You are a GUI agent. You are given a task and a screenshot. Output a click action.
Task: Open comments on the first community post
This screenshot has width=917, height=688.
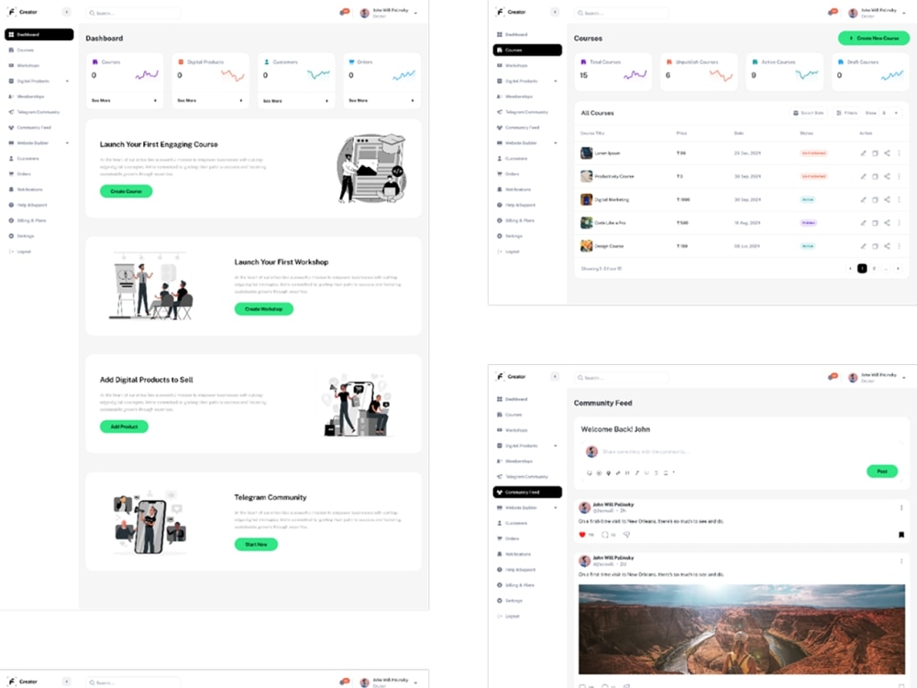[x=605, y=535]
